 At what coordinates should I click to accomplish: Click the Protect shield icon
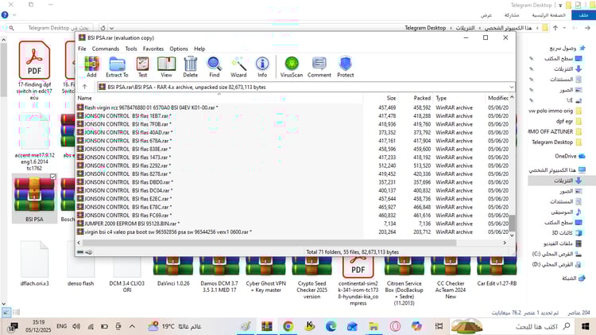click(x=346, y=67)
